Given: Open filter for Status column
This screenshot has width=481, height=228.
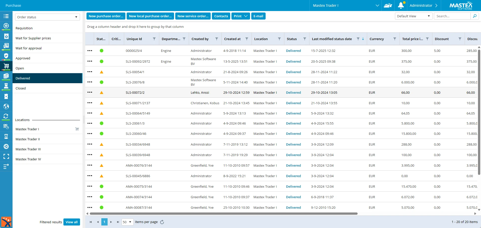Looking at the screenshot, I should pyautogui.click(x=305, y=39).
